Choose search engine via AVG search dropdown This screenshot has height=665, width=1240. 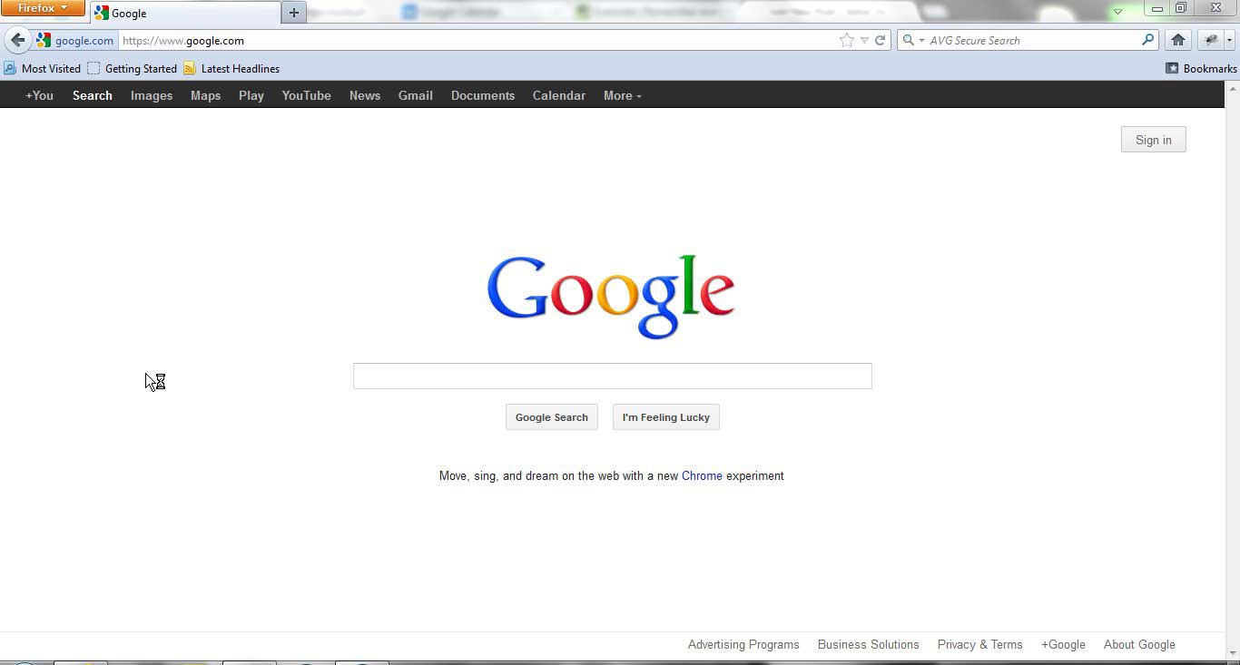[x=912, y=40]
